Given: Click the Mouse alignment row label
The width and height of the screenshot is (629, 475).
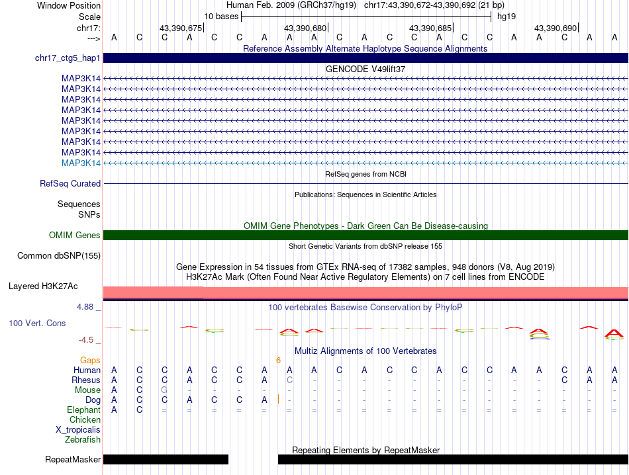Looking at the screenshot, I should pyautogui.click(x=87, y=390).
